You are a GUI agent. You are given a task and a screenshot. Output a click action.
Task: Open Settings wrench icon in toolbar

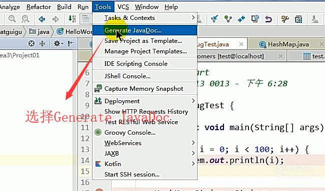click(x=285, y=19)
